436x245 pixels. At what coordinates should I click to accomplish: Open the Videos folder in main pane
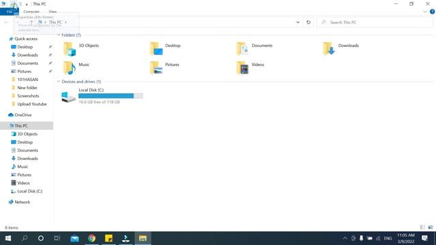[x=243, y=68]
